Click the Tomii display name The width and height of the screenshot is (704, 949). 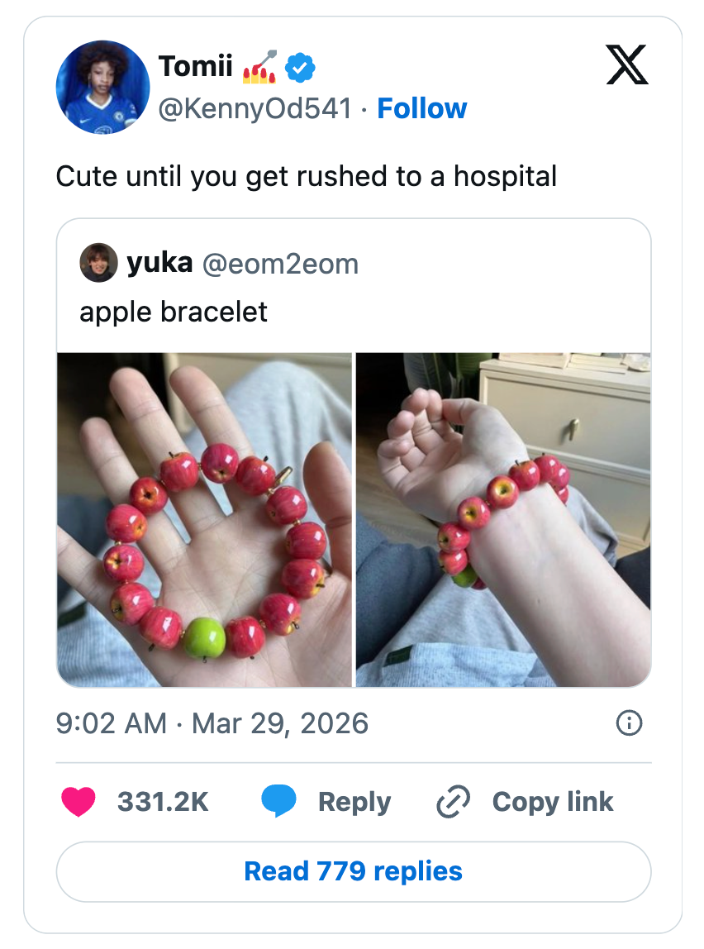195,66
